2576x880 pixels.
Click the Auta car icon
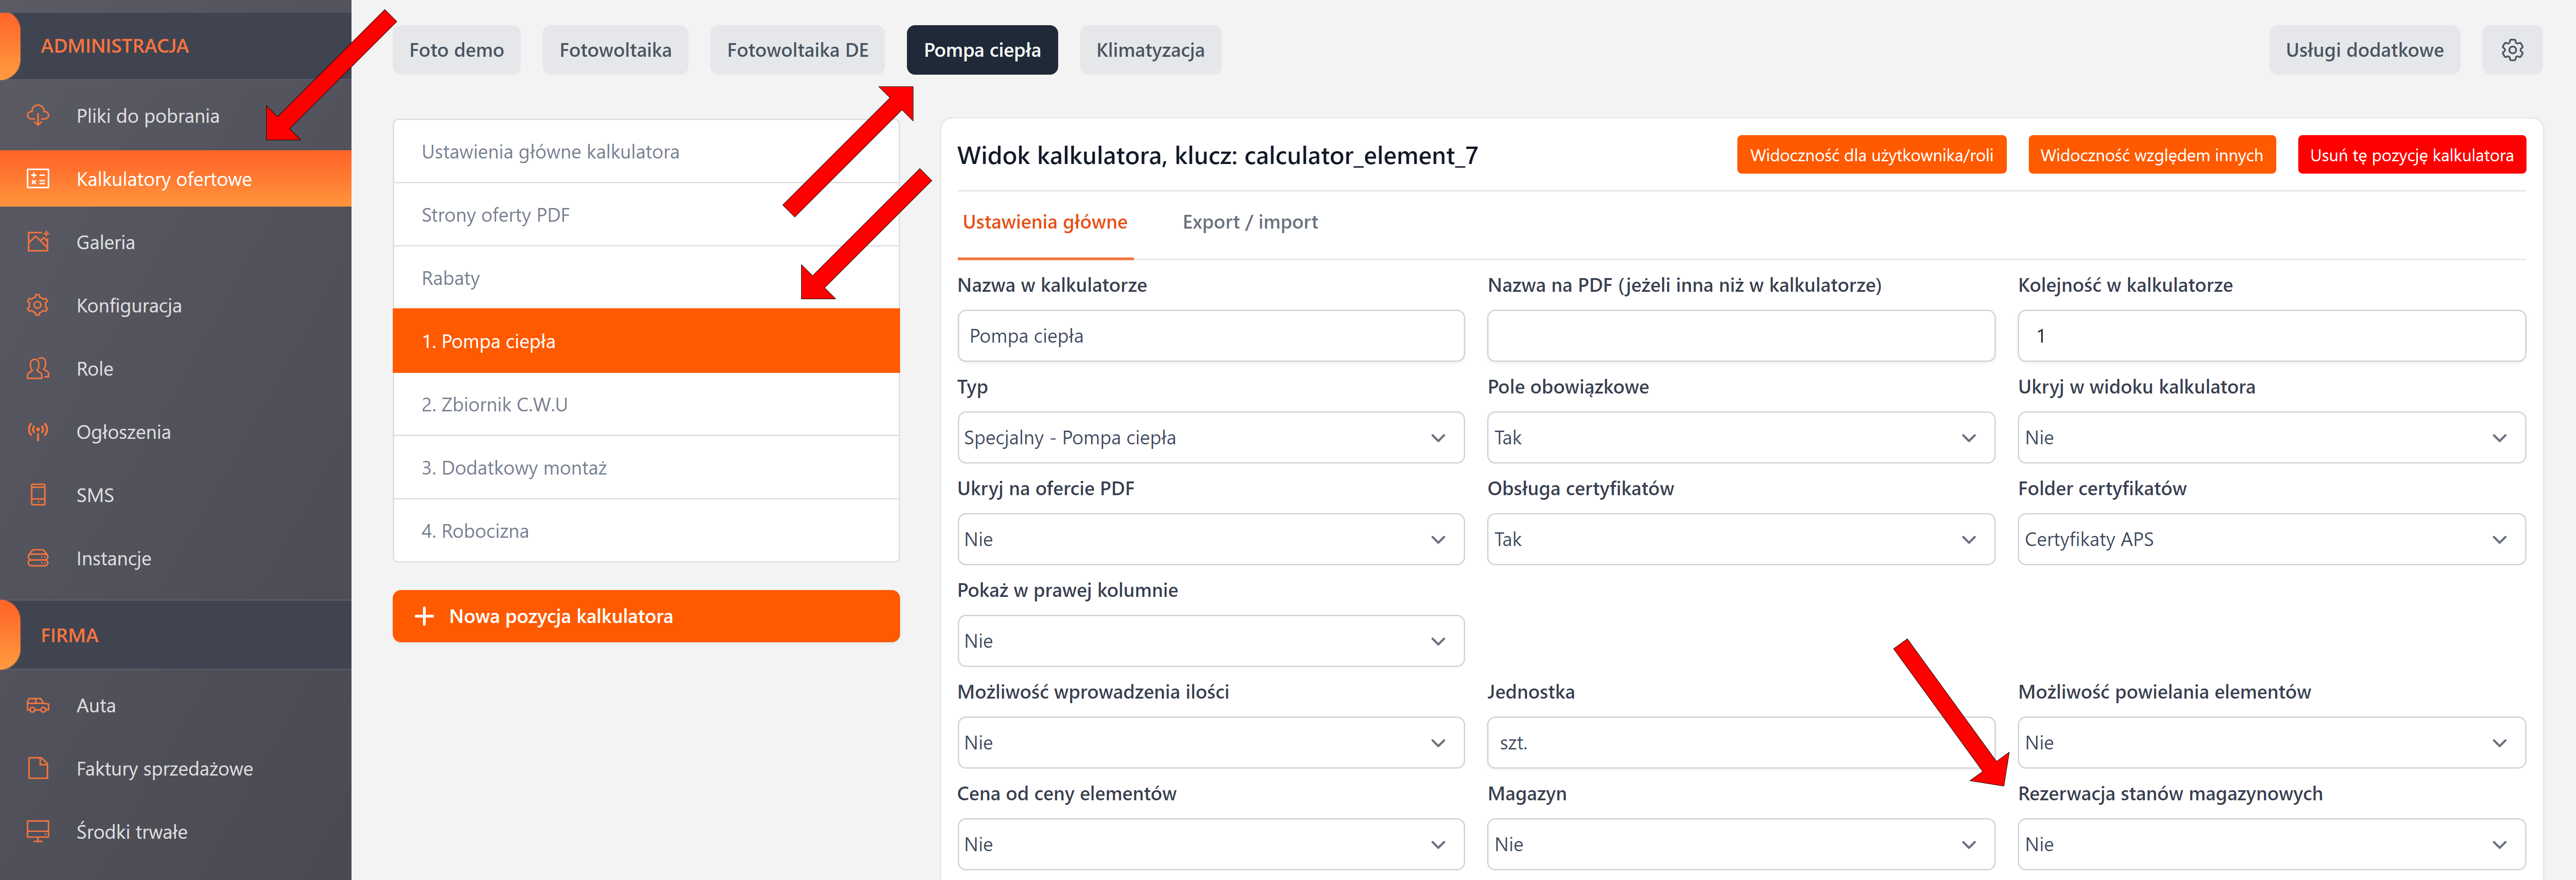38,705
